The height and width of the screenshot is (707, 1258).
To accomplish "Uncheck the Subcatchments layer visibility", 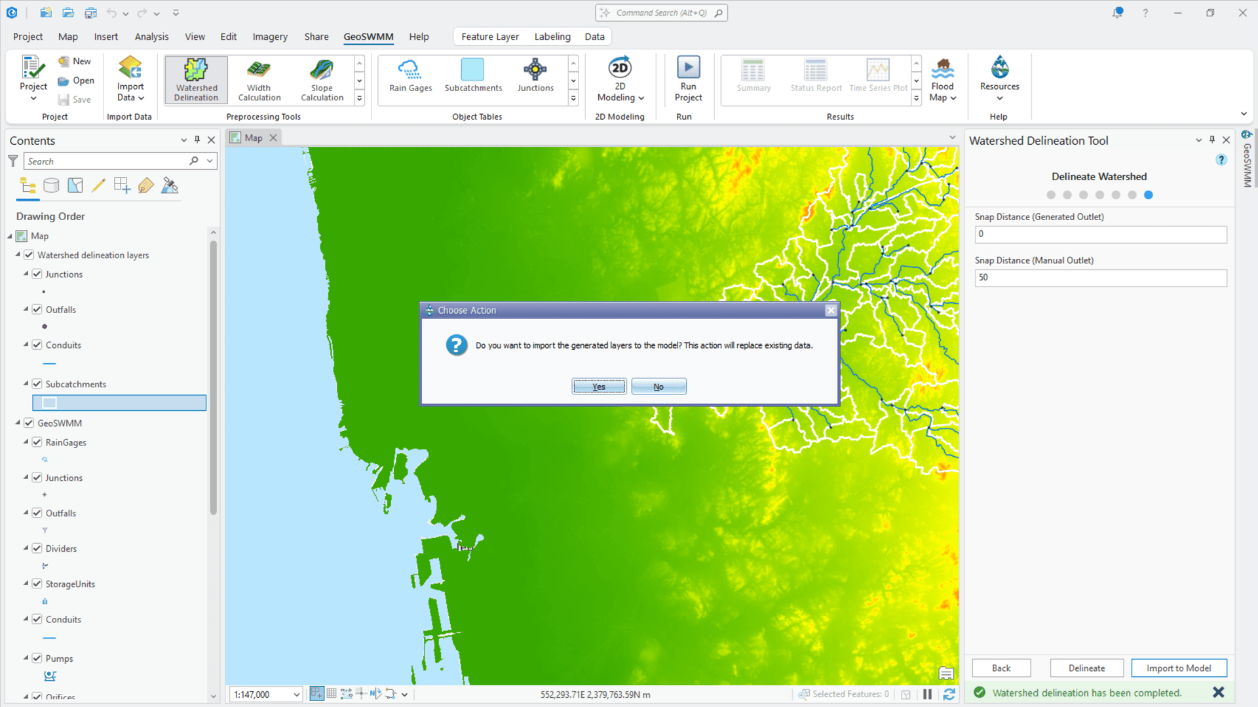I will point(37,383).
